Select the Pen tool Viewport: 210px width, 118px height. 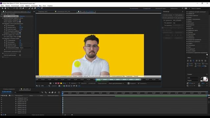[23, 8]
